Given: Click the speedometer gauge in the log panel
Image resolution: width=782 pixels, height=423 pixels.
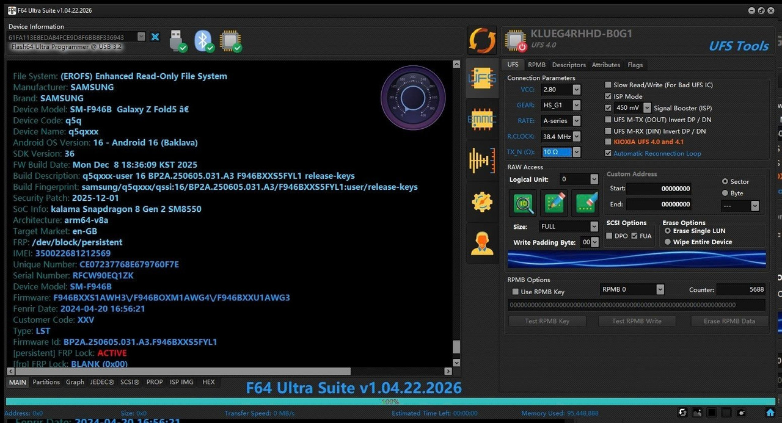Looking at the screenshot, I should (x=412, y=98).
